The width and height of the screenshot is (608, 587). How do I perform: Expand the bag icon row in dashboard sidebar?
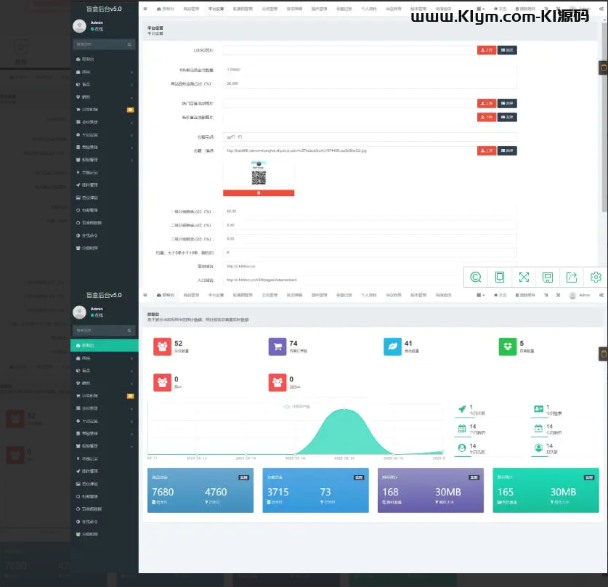tap(105, 358)
